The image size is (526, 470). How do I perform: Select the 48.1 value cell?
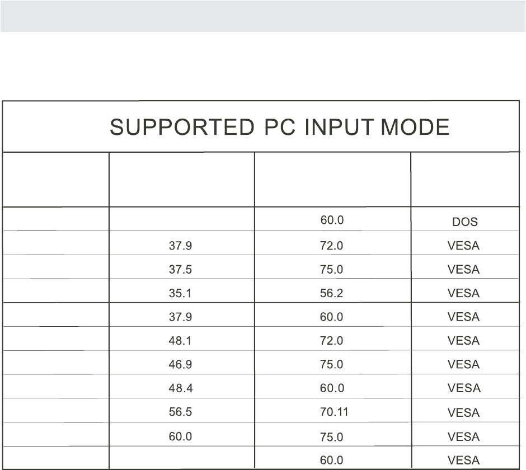[180, 340]
